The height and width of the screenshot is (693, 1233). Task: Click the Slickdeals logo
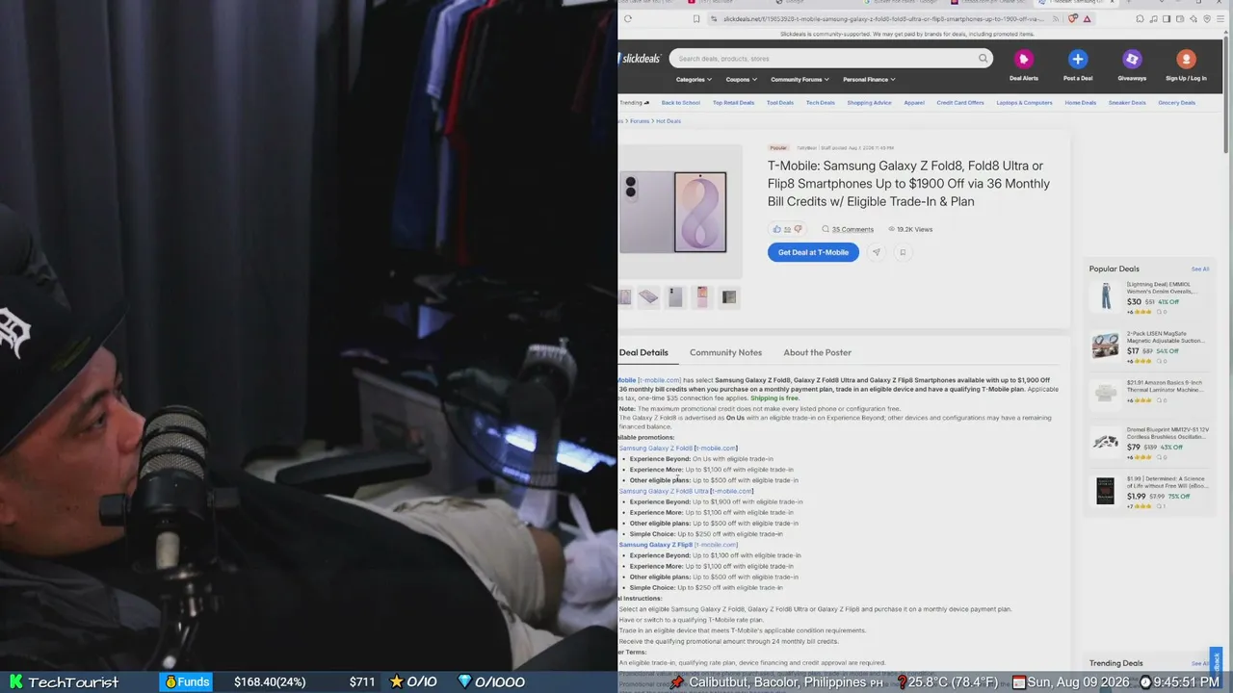(640, 59)
